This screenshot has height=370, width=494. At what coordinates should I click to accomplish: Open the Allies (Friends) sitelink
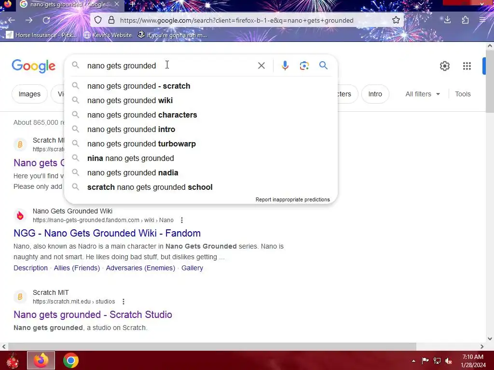point(77,268)
